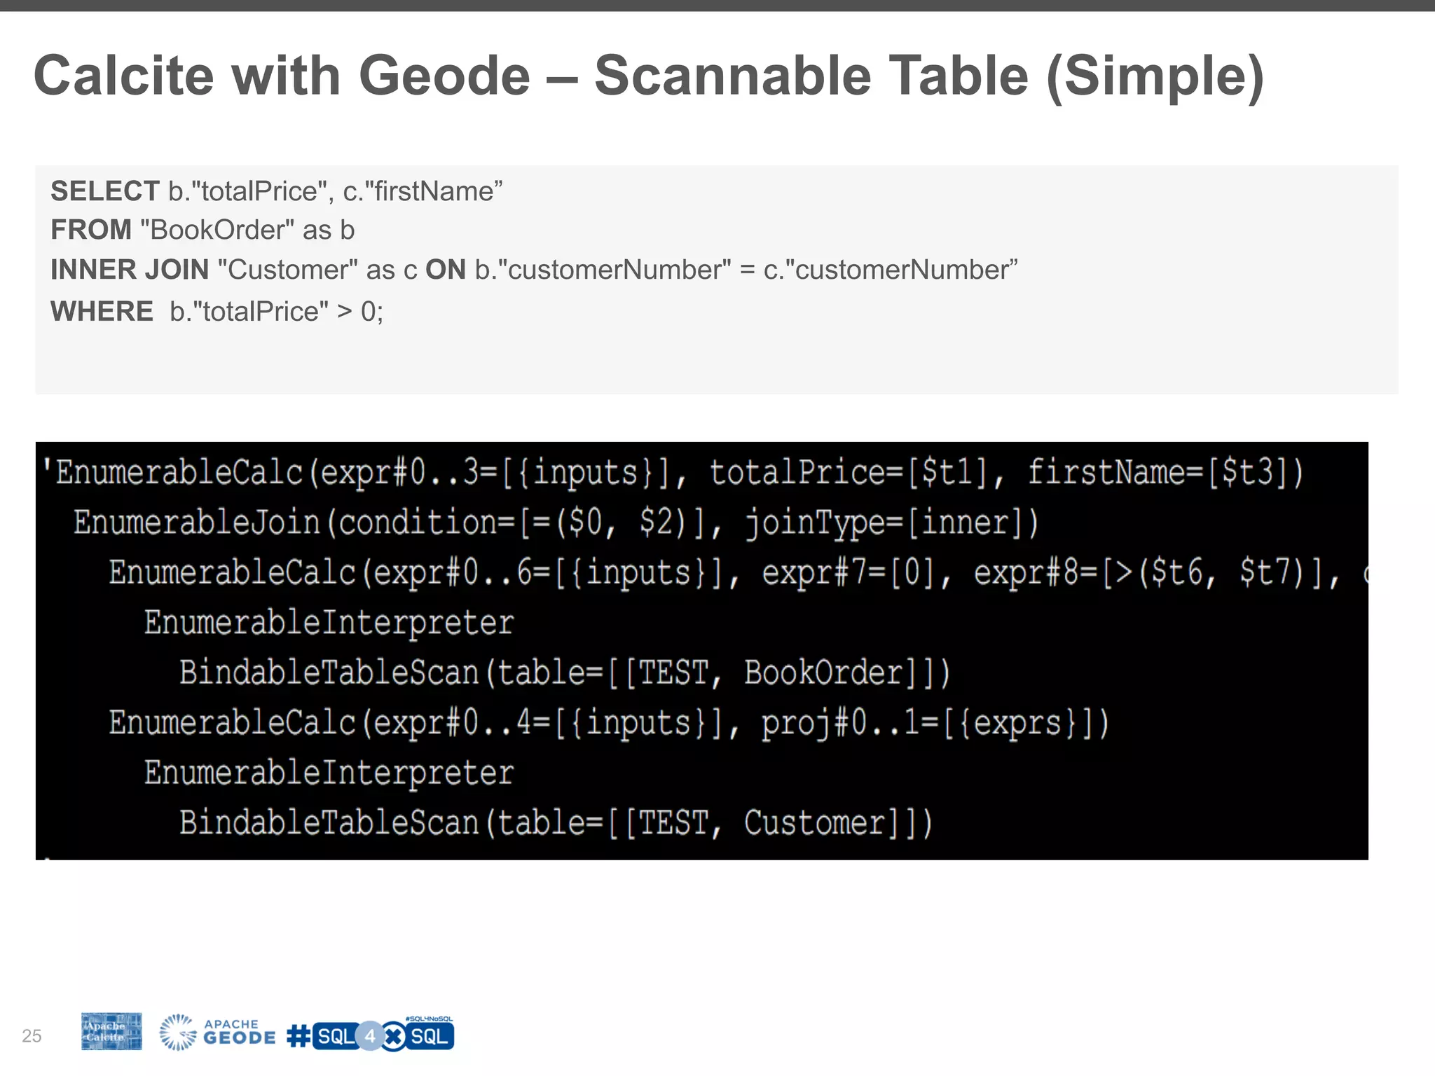
Task: Click the slide number 25
Action: (32, 1035)
